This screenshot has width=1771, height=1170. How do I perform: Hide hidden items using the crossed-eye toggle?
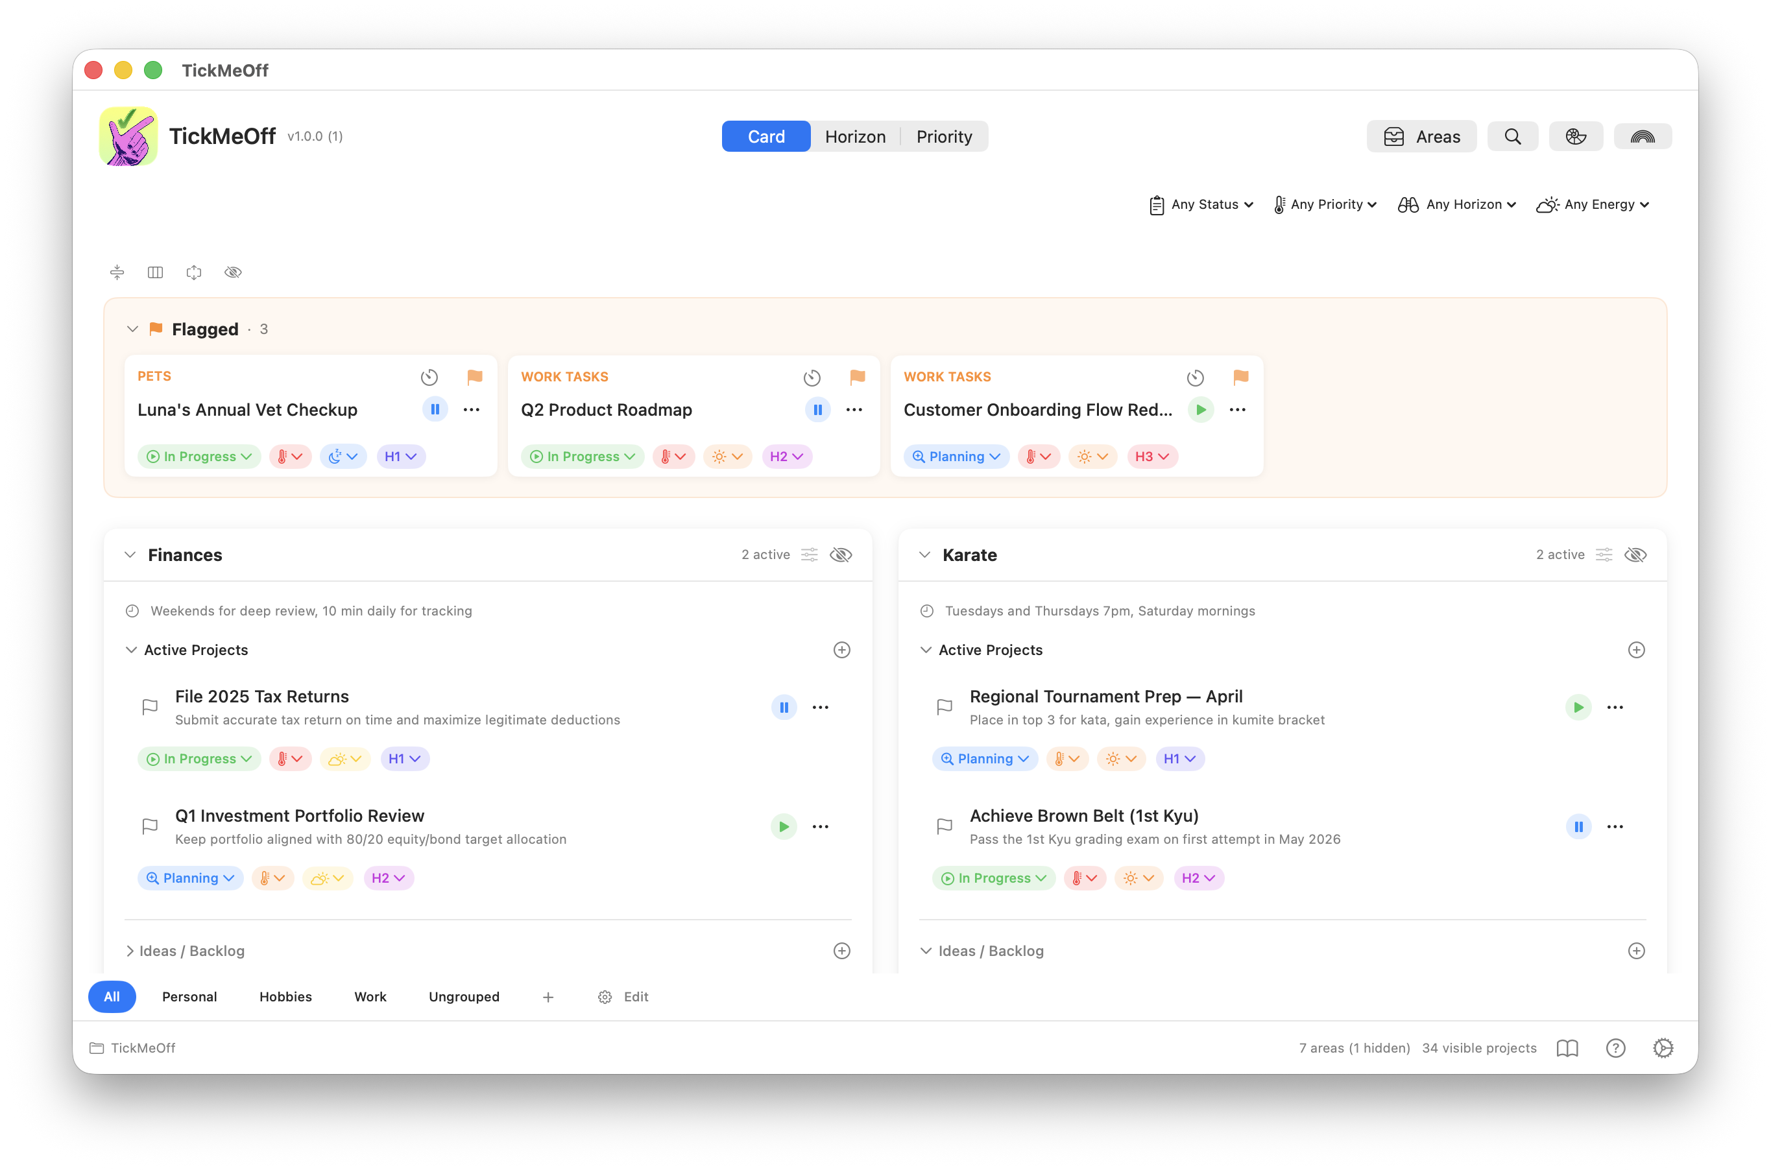coord(233,272)
